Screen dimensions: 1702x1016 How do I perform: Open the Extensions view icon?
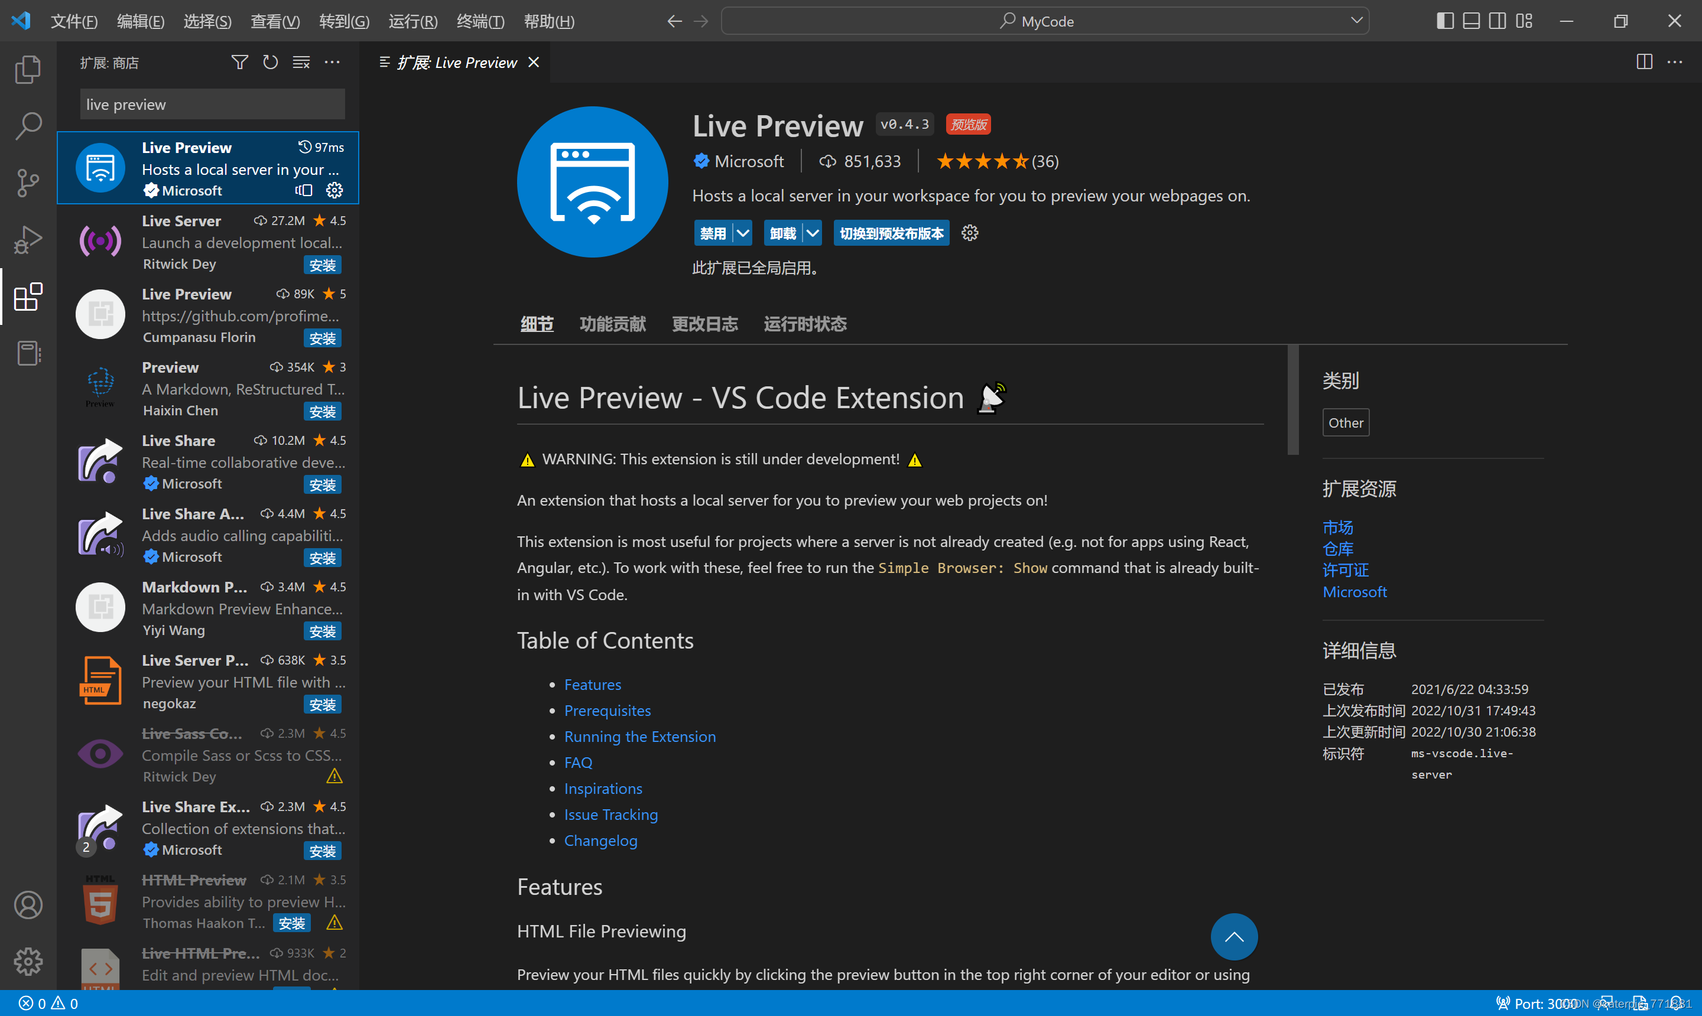coord(28,297)
